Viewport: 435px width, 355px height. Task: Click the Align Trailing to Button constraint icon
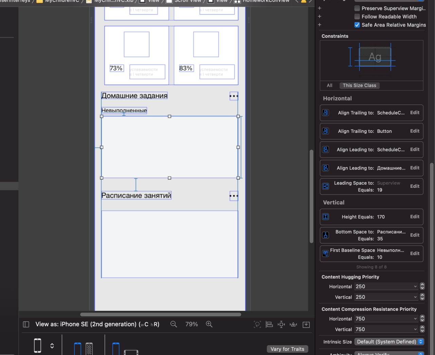point(326,131)
